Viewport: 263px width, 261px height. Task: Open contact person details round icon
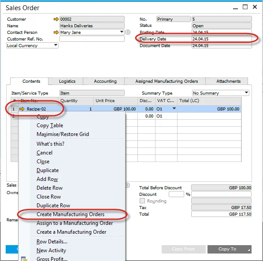coord(128,32)
